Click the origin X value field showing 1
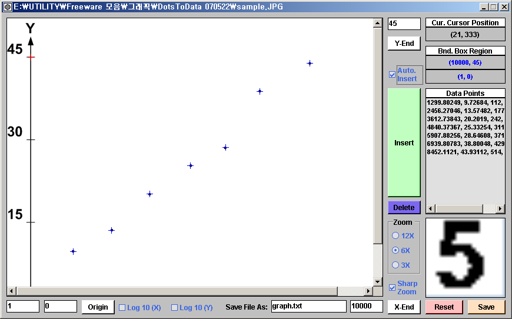The image size is (512, 319). pos(23,307)
